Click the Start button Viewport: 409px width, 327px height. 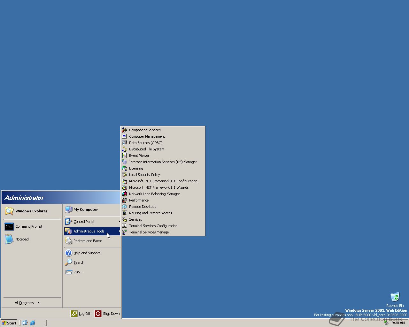pos(9,323)
